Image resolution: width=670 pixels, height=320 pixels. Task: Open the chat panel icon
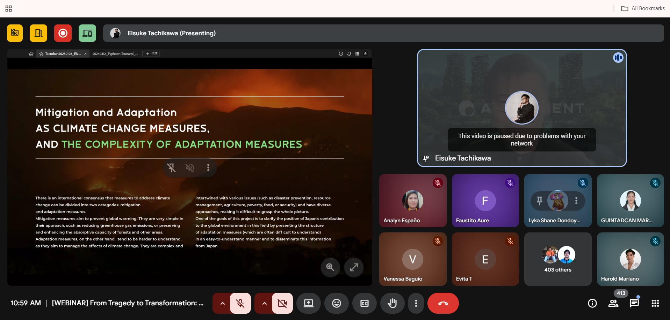click(634, 303)
